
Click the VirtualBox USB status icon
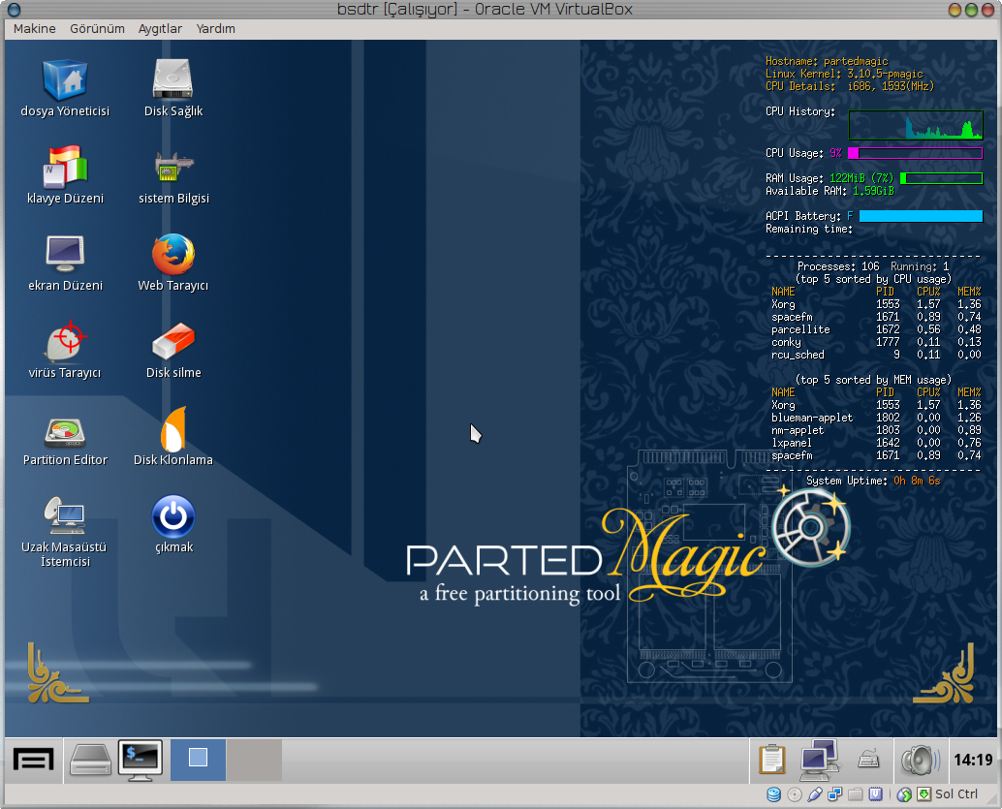(814, 794)
